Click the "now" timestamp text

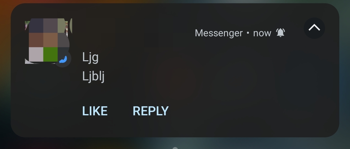coord(262,33)
